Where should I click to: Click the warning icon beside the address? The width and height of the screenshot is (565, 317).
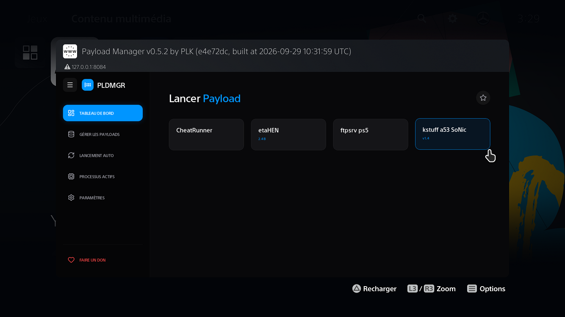coord(67,67)
